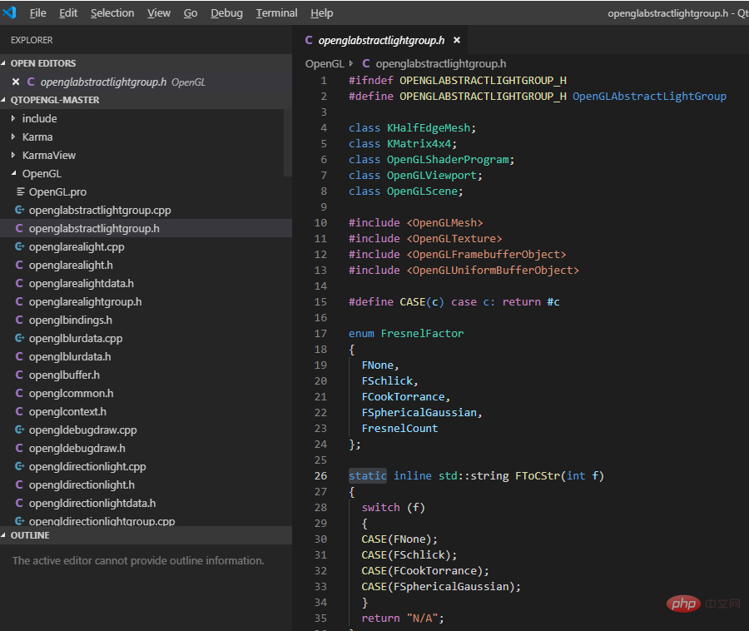The height and width of the screenshot is (631, 749).
Task: Click line number 26 in the gutter
Action: click(320, 476)
